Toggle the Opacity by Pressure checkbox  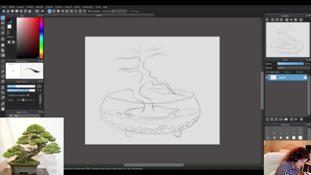[28, 95]
